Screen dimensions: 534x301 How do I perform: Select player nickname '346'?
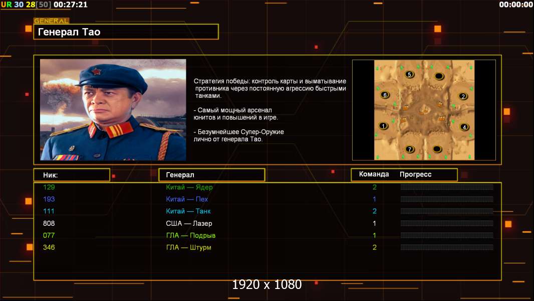(x=49, y=247)
